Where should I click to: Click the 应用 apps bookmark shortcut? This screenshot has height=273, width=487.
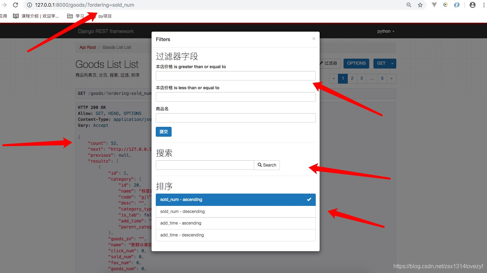coord(4,16)
